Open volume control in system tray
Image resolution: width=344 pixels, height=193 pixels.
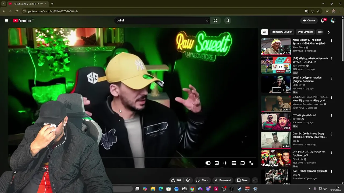click(x=325, y=189)
